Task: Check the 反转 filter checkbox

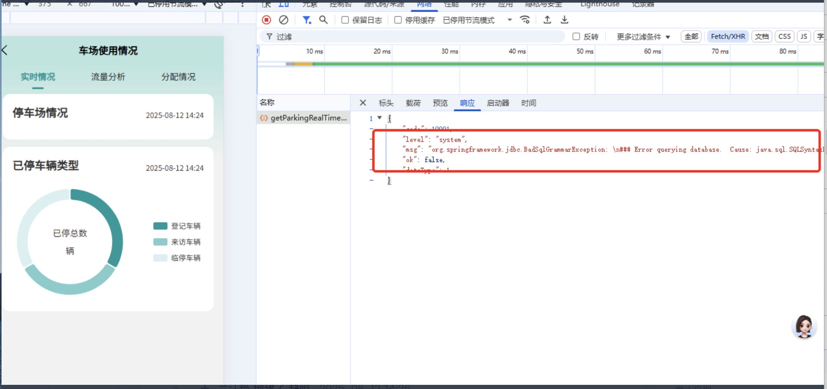Action: pos(576,36)
